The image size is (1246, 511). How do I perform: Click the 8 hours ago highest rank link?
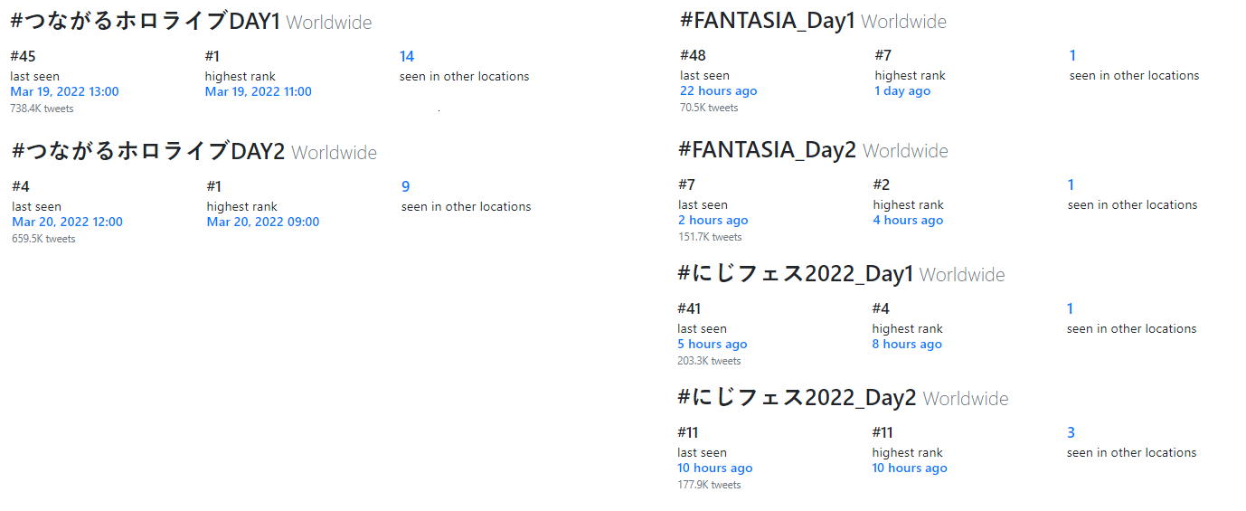coord(907,344)
